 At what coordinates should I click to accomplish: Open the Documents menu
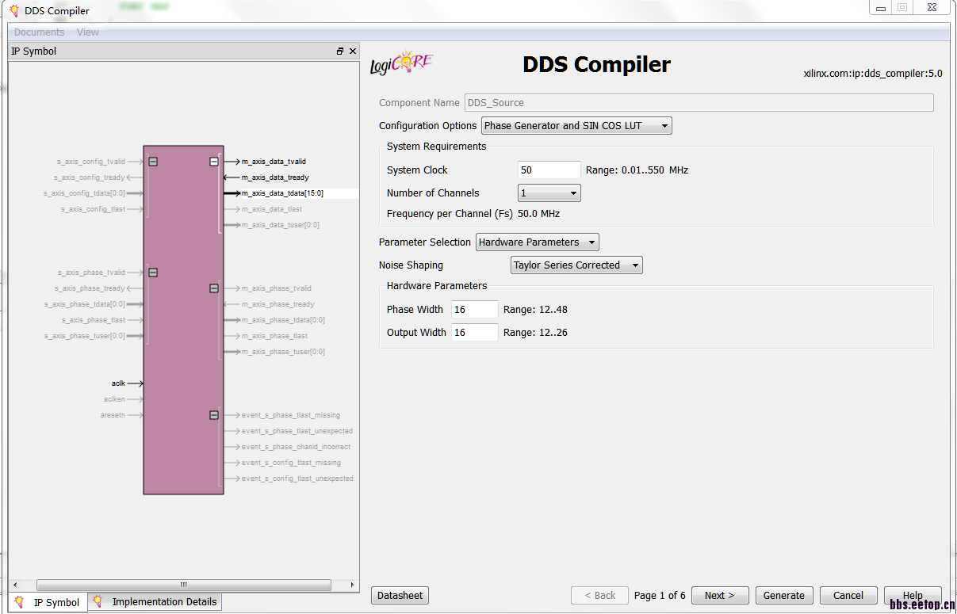(x=37, y=32)
